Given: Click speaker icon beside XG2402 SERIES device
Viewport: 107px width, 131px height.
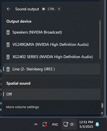Looking at the screenshot, I should pos(8,57).
